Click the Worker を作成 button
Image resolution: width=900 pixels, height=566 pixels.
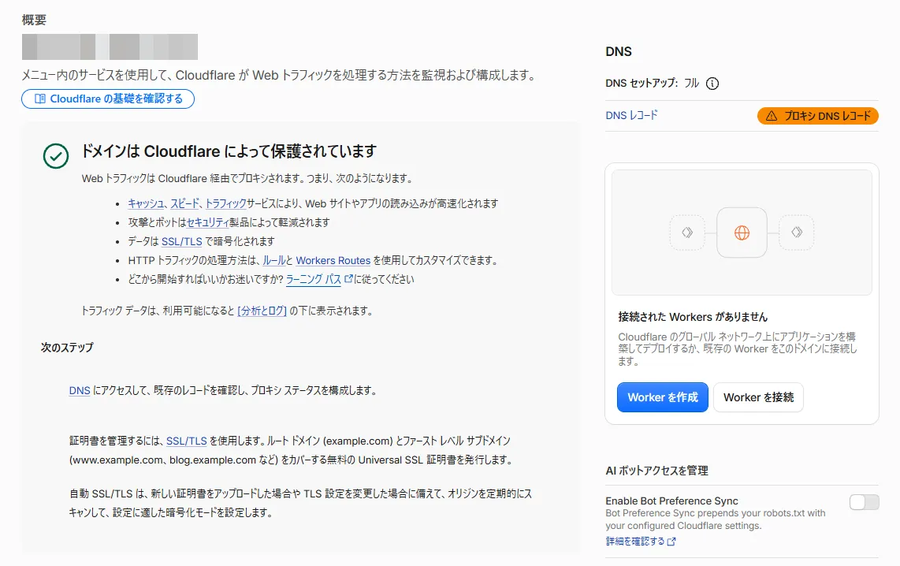coord(662,397)
